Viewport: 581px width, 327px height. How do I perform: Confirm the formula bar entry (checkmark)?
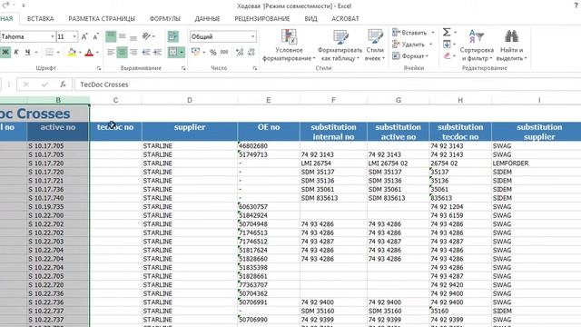click(44, 84)
